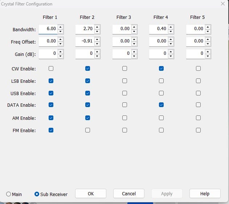This screenshot has height=204, width=229.
Task: Check LSB Enable for Filter 4
Action: coord(161,81)
